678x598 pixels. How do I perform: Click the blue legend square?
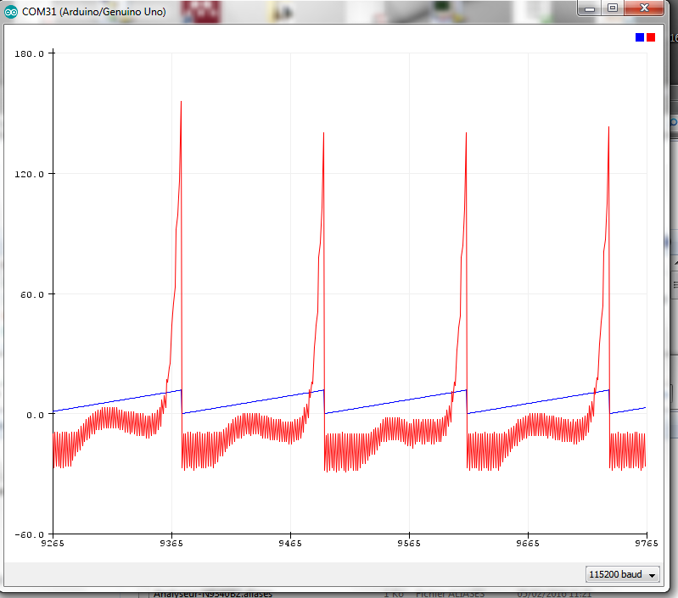(x=640, y=37)
